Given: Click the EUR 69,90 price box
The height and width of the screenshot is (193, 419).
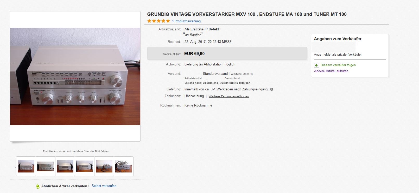Looking at the screenshot, I should 227,54.
